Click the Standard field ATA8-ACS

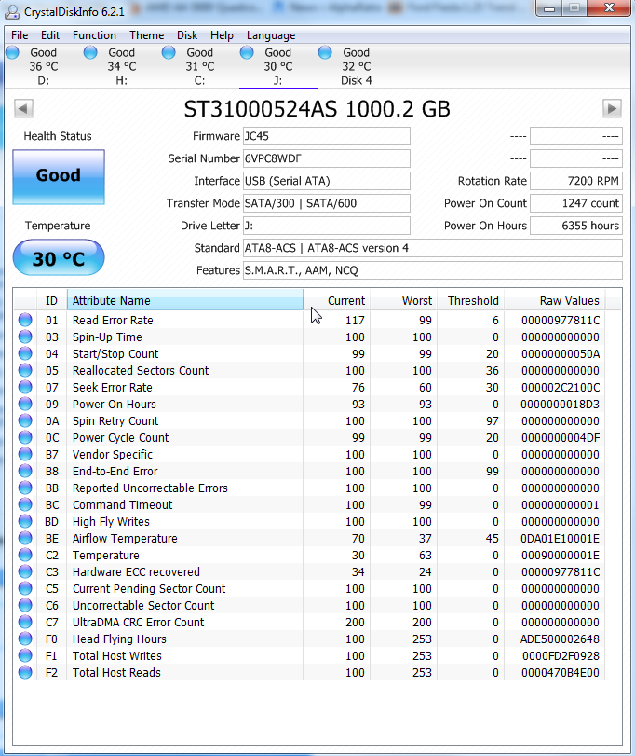pos(432,248)
